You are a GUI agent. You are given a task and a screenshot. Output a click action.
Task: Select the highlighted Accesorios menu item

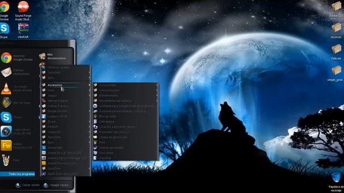click(x=66, y=85)
